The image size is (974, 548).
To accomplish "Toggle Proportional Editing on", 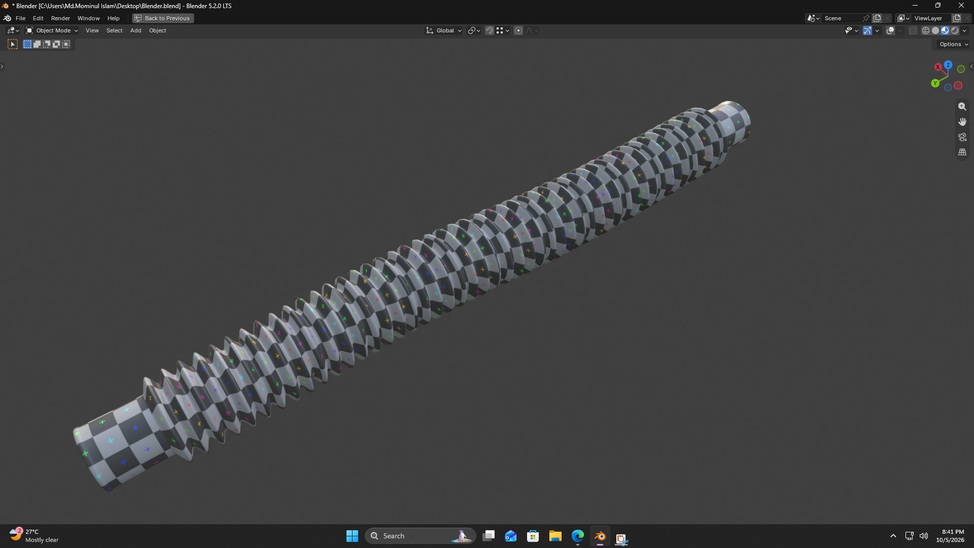I will [518, 30].
